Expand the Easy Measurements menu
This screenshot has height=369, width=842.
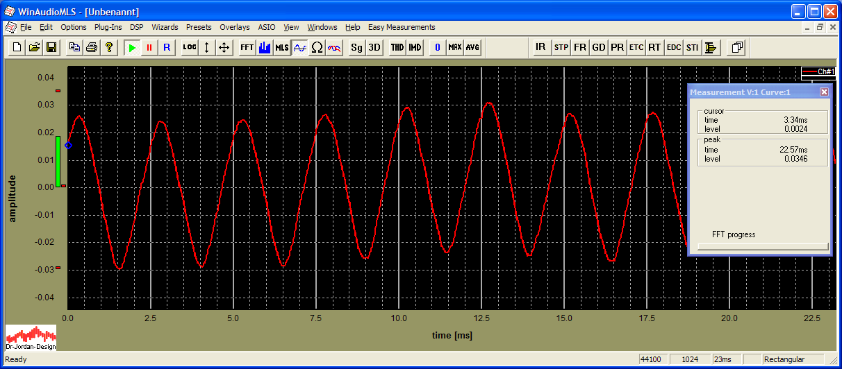402,28
